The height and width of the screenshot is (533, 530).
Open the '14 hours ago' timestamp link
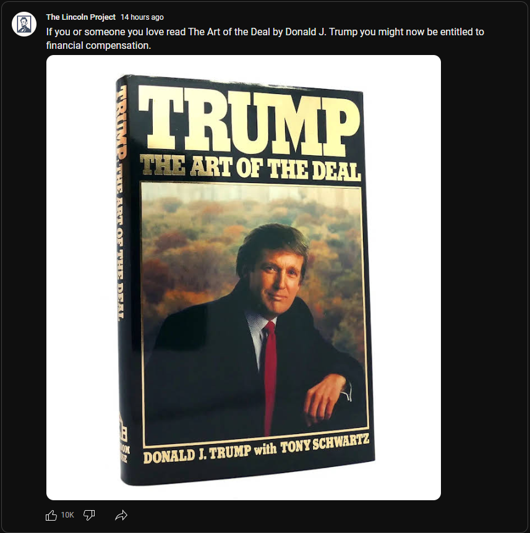pyautogui.click(x=142, y=17)
